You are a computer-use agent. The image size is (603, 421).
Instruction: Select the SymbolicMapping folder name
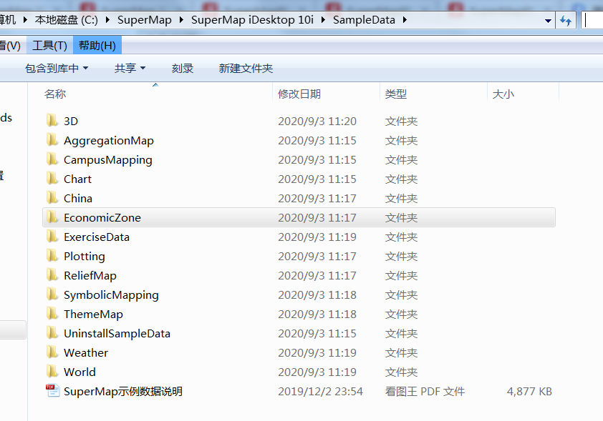pos(111,294)
